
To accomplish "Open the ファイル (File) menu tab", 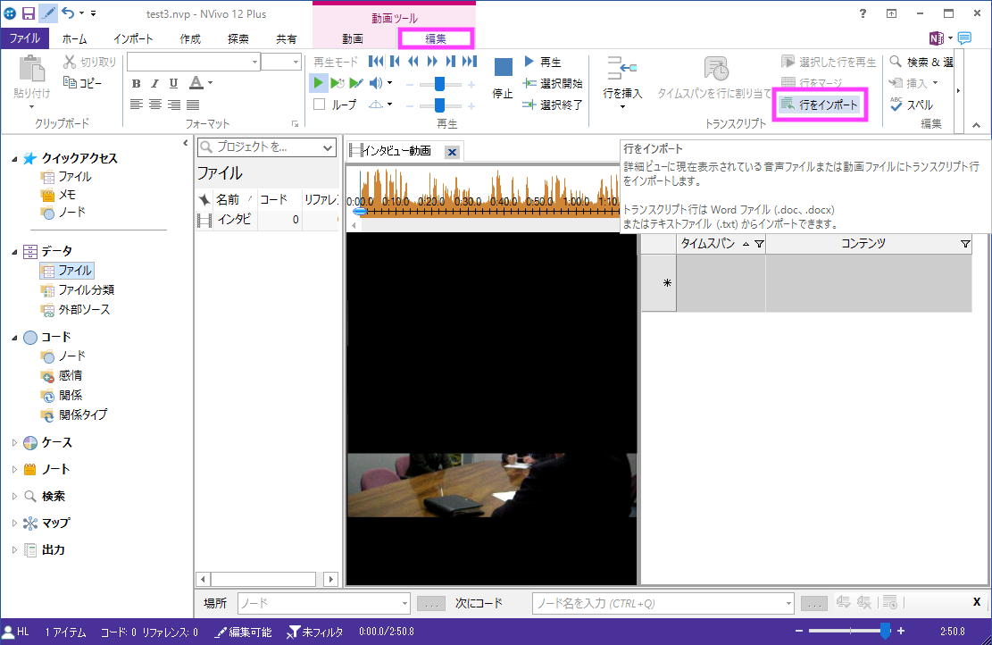I will coord(25,38).
